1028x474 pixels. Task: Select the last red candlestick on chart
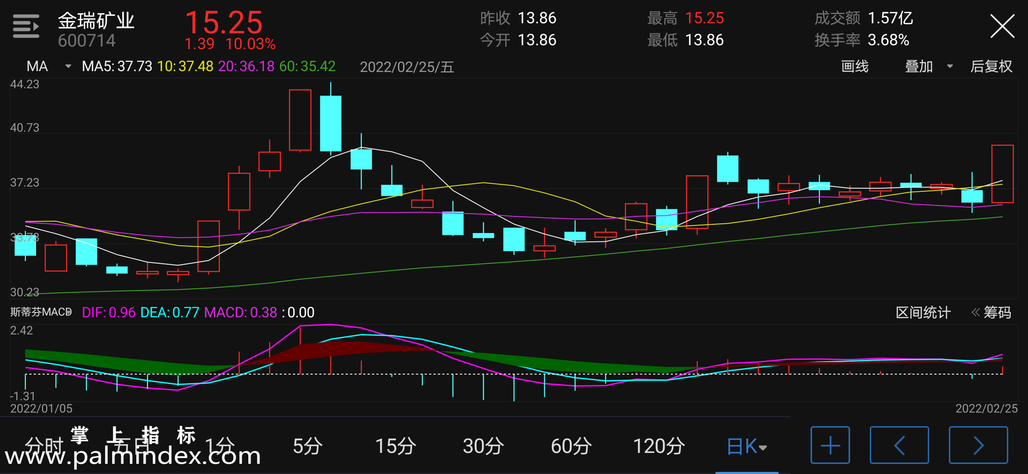tap(1003, 174)
